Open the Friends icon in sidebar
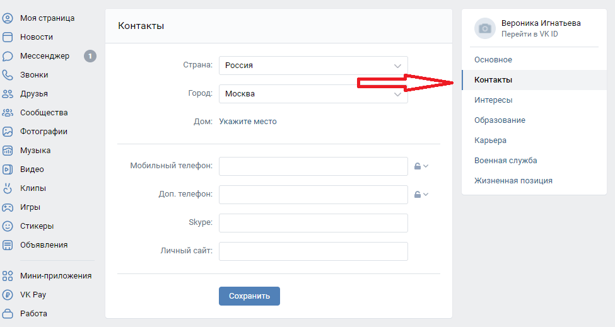 (8, 94)
